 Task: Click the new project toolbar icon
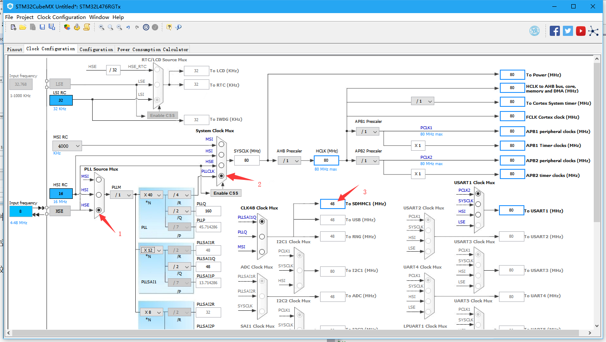coord(13,27)
